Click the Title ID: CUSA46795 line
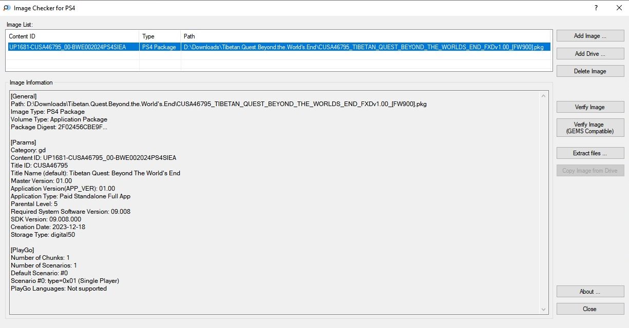Screen dimensions: 629x328 pos(39,166)
